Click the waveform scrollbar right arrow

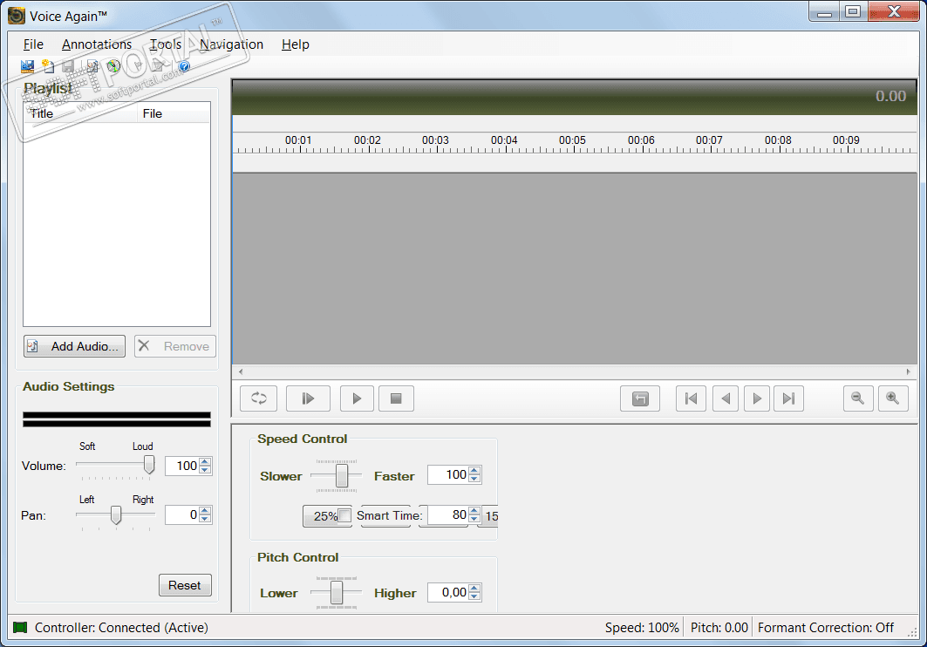pyautogui.click(x=909, y=371)
